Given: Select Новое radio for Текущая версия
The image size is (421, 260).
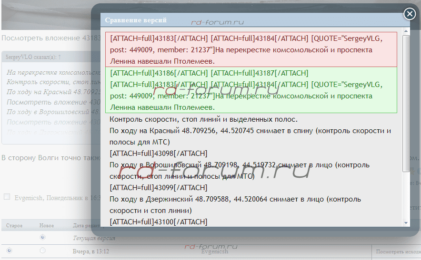Looking at the screenshot, I should click(x=43, y=237).
